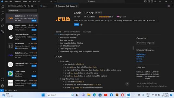Select Code Runner by Jun Han in list
Viewport: 174px width, 98px height.
22,18
